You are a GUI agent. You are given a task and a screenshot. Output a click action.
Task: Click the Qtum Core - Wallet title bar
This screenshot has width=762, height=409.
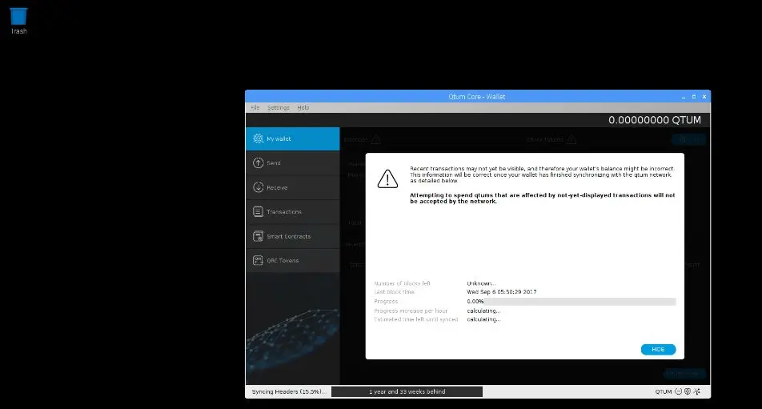click(477, 97)
